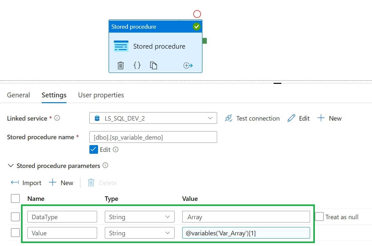Click the info icon next to Linked service
This screenshot has width=372, height=246.
pyautogui.click(x=57, y=117)
